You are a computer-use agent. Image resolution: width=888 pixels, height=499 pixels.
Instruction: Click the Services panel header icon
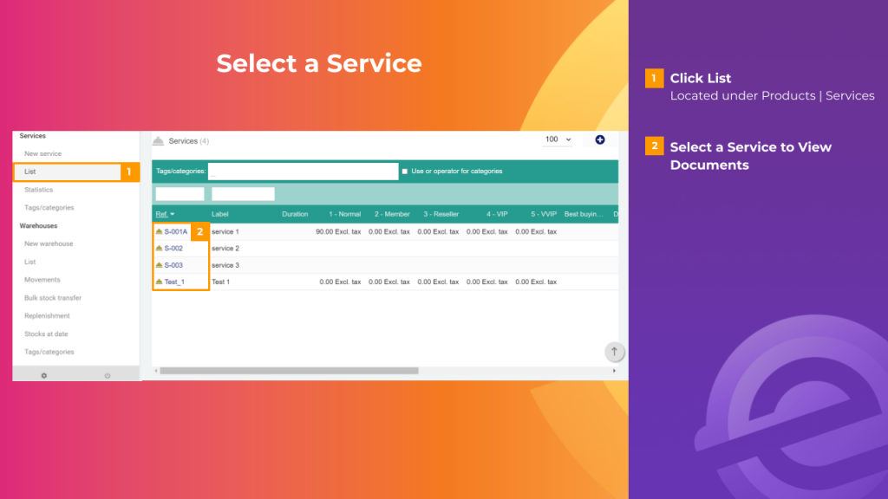point(160,139)
